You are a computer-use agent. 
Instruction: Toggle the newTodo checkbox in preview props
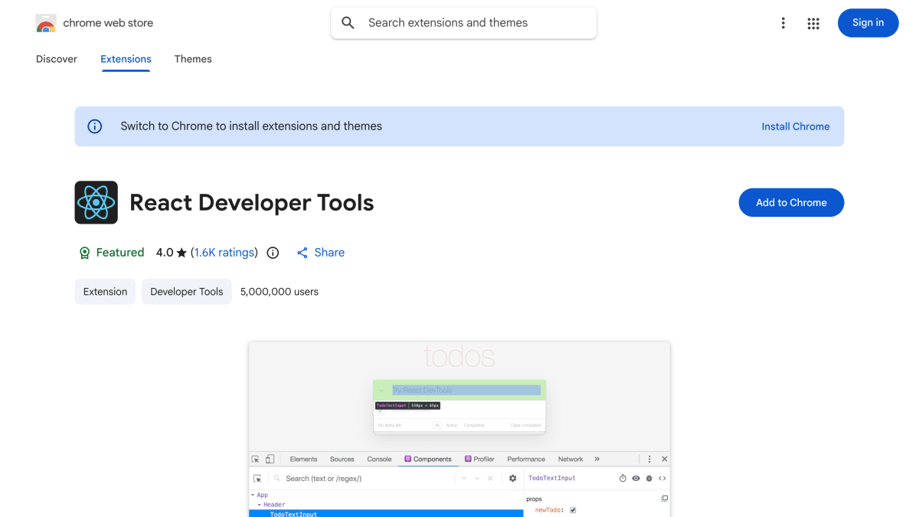(573, 510)
